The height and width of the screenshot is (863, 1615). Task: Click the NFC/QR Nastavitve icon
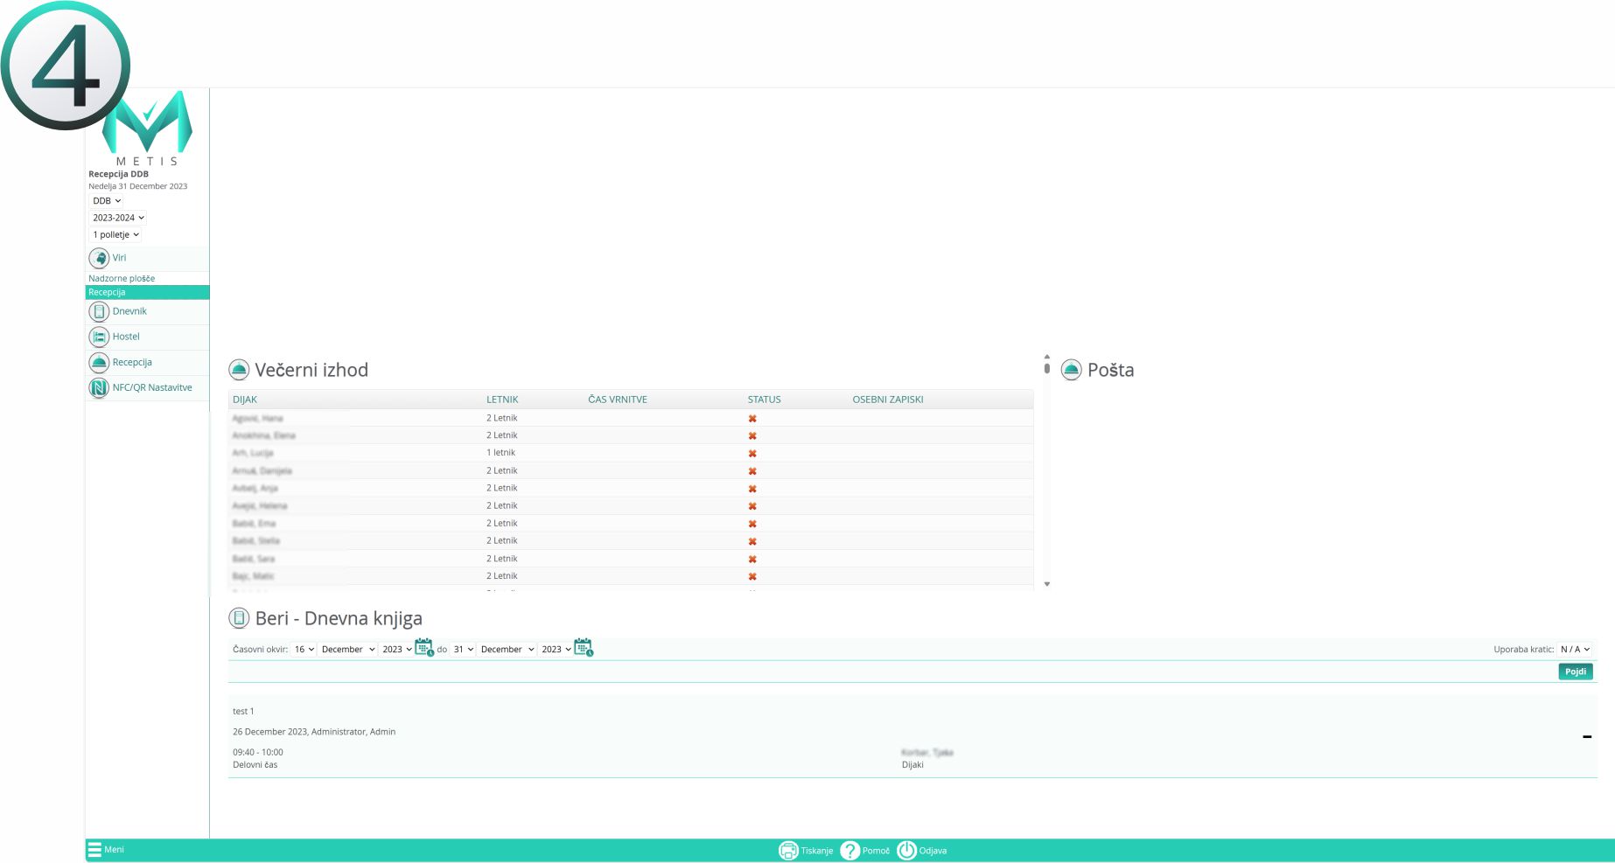(99, 387)
